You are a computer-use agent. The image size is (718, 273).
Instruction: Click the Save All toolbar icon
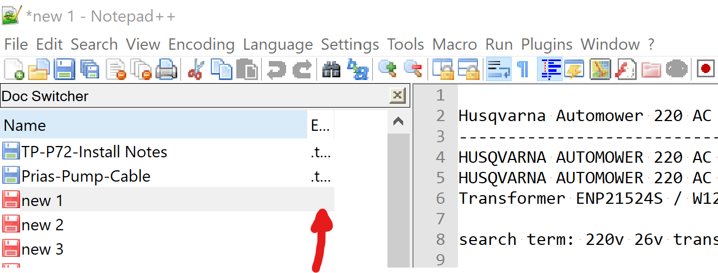tap(90, 69)
